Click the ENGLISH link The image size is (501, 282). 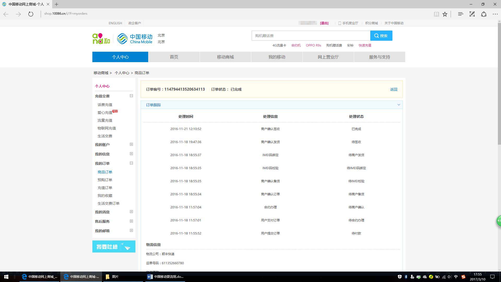[115, 23]
